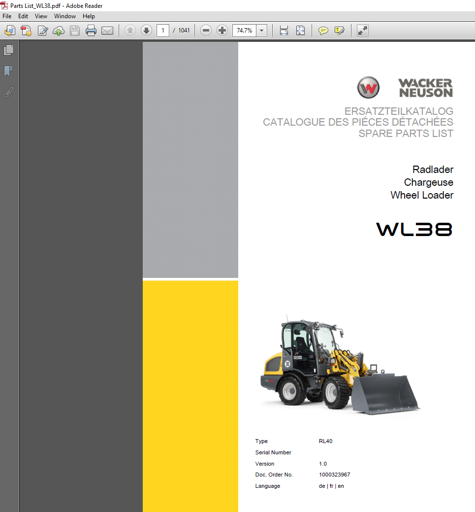475x512 pixels.
Task: Click the next page arrow button
Action: [x=146, y=30]
